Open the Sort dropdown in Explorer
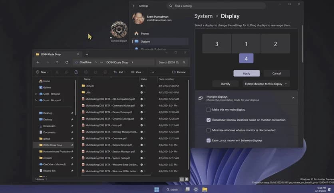This screenshot has height=193, width=334. 119,72
